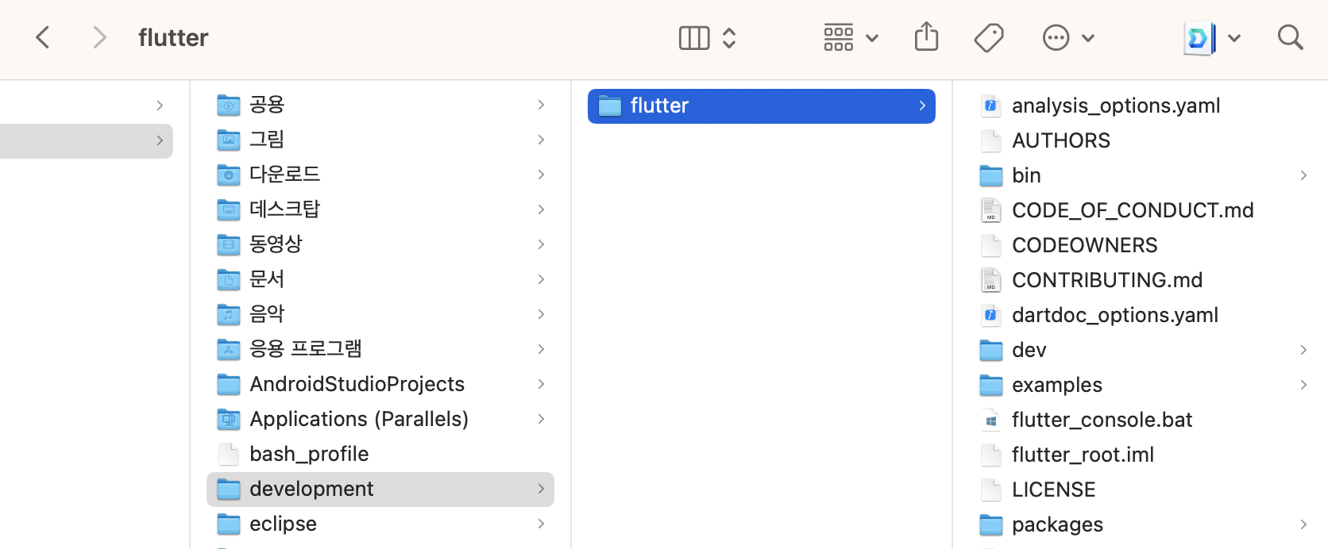The image size is (1328, 549).
Task: Expand the 공용 folder chevron
Action: 541,105
